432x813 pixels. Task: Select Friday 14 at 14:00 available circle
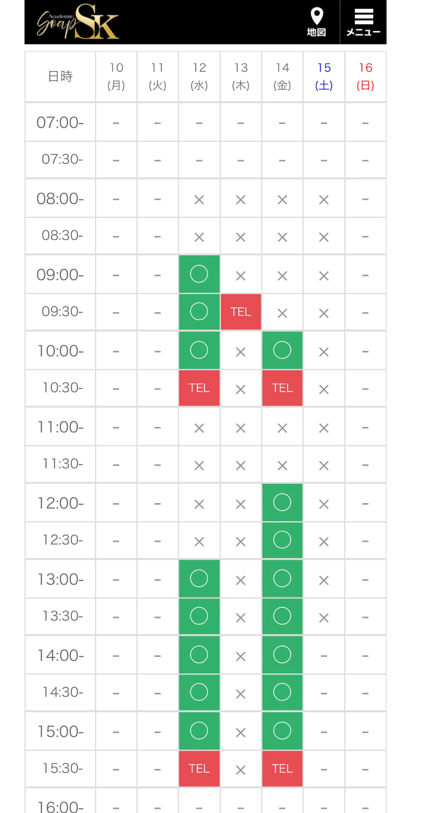tap(282, 655)
